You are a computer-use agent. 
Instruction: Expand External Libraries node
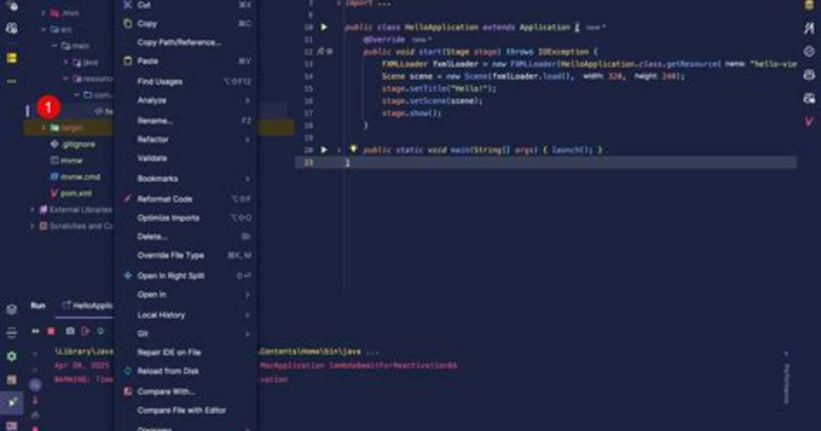[32, 209]
